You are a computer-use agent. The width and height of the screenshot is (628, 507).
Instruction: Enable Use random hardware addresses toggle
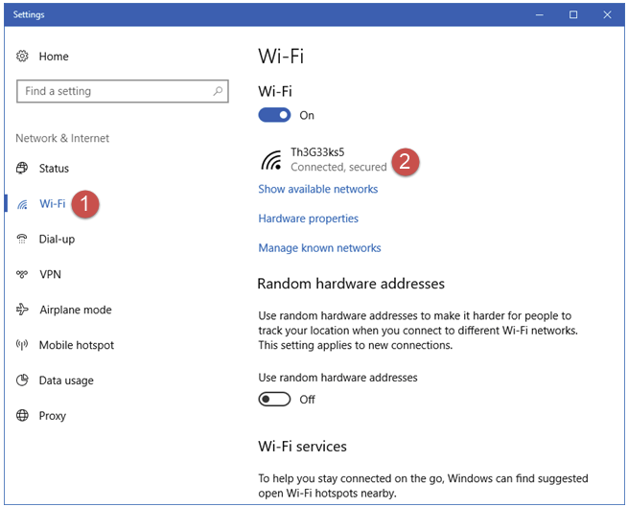pyautogui.click(x=274, y=400)
